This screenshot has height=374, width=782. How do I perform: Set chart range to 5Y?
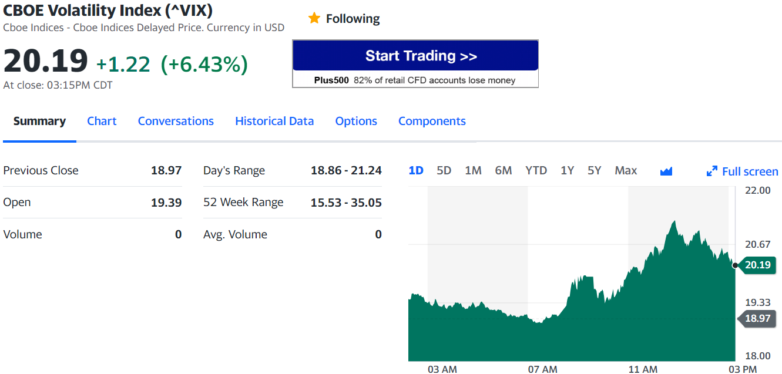coord(595,170)
